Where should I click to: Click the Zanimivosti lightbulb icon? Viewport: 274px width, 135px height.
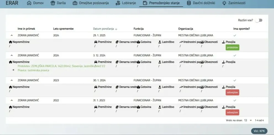[x=224, y=3]
